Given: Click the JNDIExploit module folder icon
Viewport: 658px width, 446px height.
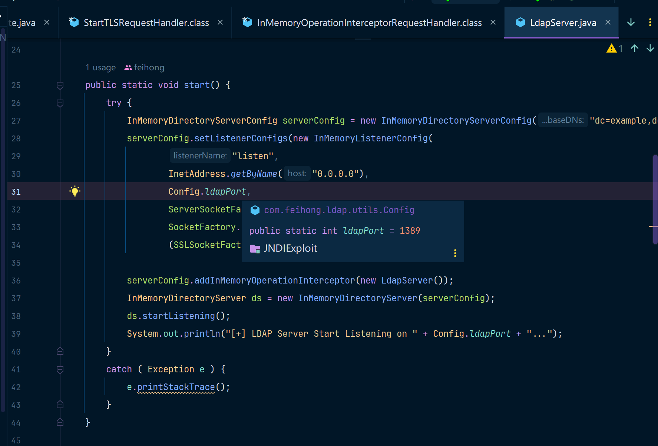Looking at the screenshot, I should coord(255,249).
